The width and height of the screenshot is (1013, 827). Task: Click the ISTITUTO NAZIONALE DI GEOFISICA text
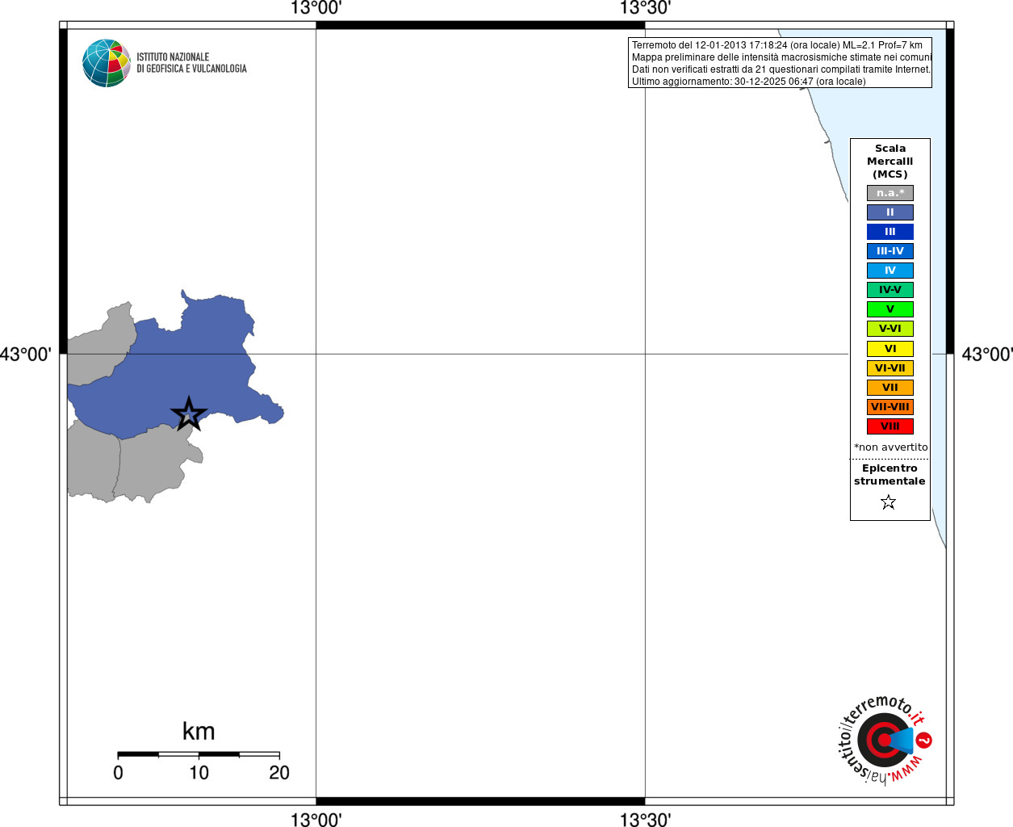(191, 63)
